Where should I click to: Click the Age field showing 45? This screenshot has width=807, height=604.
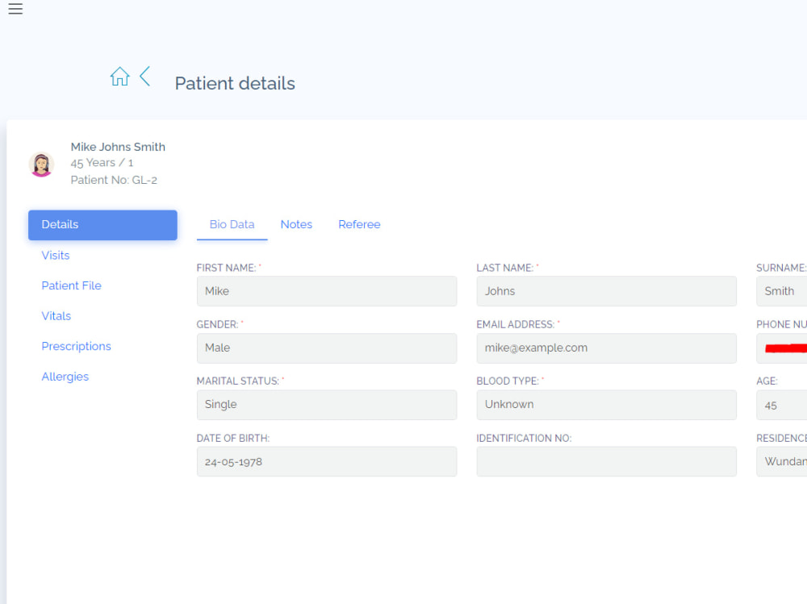click(781, 405)
